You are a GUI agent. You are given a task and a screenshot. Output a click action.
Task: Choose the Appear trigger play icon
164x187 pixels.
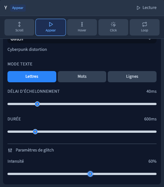pyautogui.click(x=51, y=24)
